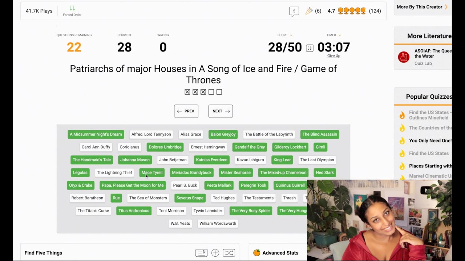Click the Find Five Things heading
465x261 pixels.
click(x=43, y=253)
